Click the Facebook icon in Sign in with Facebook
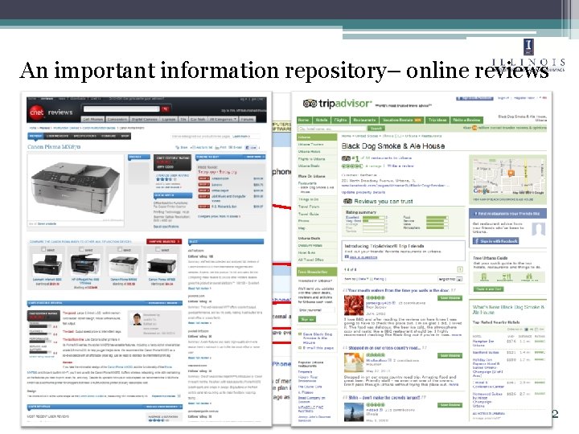The height and width of the screenshot is (434, 579). point(476,241)
